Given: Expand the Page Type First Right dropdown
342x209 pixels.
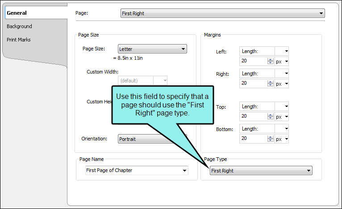Looking at the screenshot, I should [x=261, y=171].
